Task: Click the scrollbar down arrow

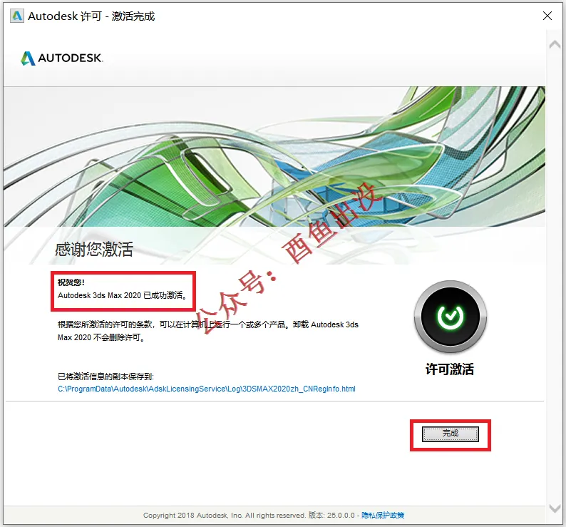Action: [x=555, y=508]
